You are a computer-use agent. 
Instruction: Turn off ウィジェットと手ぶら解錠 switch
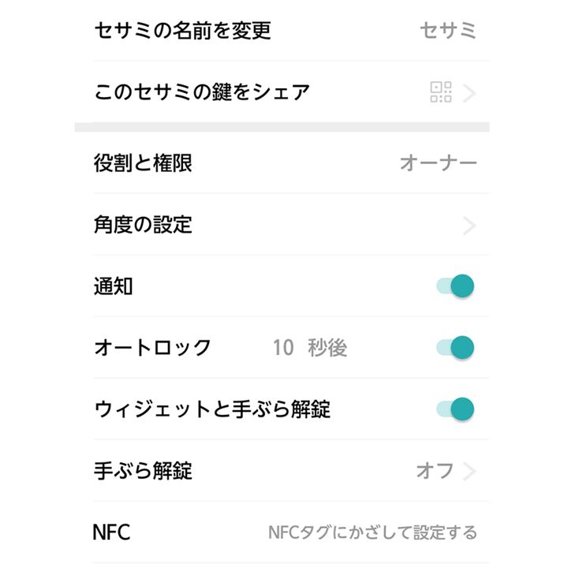(x=456, y=409)
